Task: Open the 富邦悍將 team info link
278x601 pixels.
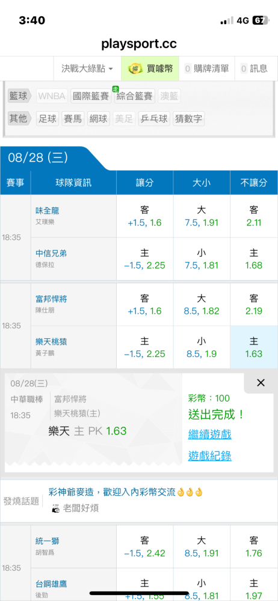Action: pos(52,299)
